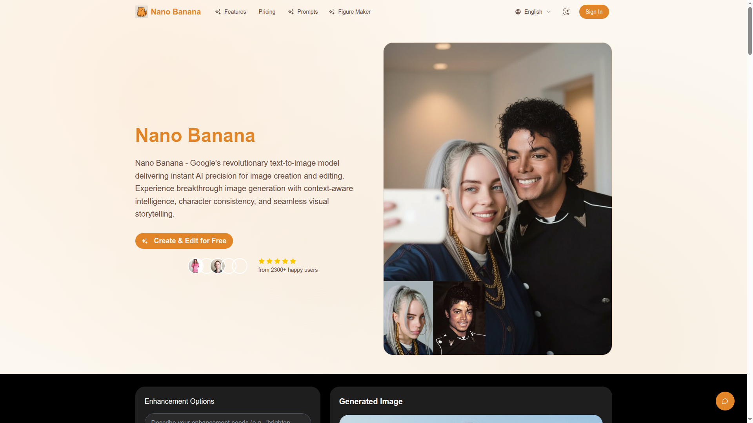Click the five-star rating icons
The width and height of the screenshot is (753, 423).
pyautogui.click(x=277, y=261)
